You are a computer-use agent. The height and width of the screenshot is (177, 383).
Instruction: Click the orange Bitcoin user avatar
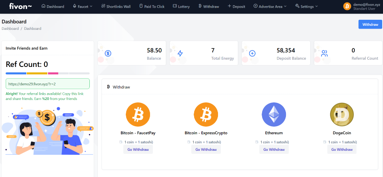347,6
